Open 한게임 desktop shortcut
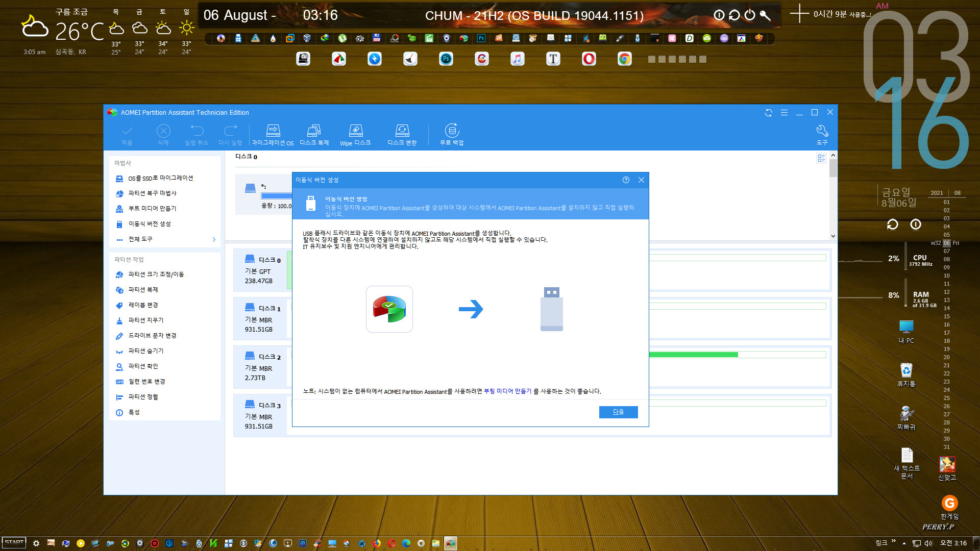Viewport: 980px width, 551px height. click(949, 507)
